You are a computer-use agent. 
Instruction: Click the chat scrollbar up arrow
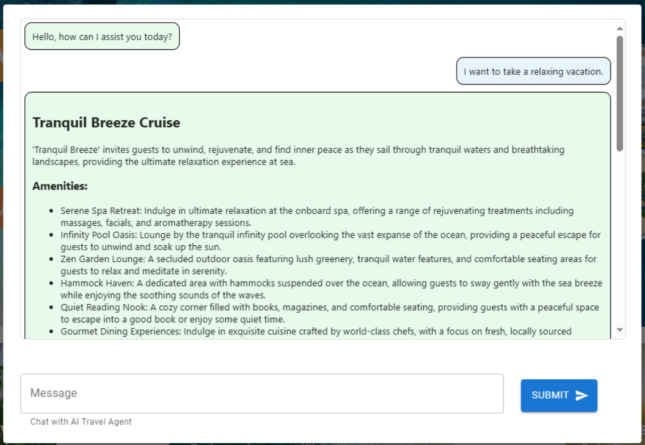point(619,28)
